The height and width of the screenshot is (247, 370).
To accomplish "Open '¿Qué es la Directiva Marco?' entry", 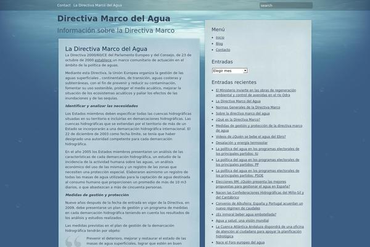I will click(x=238, y=120).
